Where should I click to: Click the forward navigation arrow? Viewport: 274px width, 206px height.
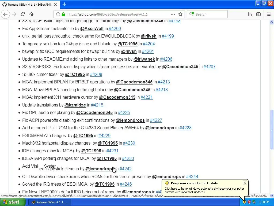[x=14, y=14]
